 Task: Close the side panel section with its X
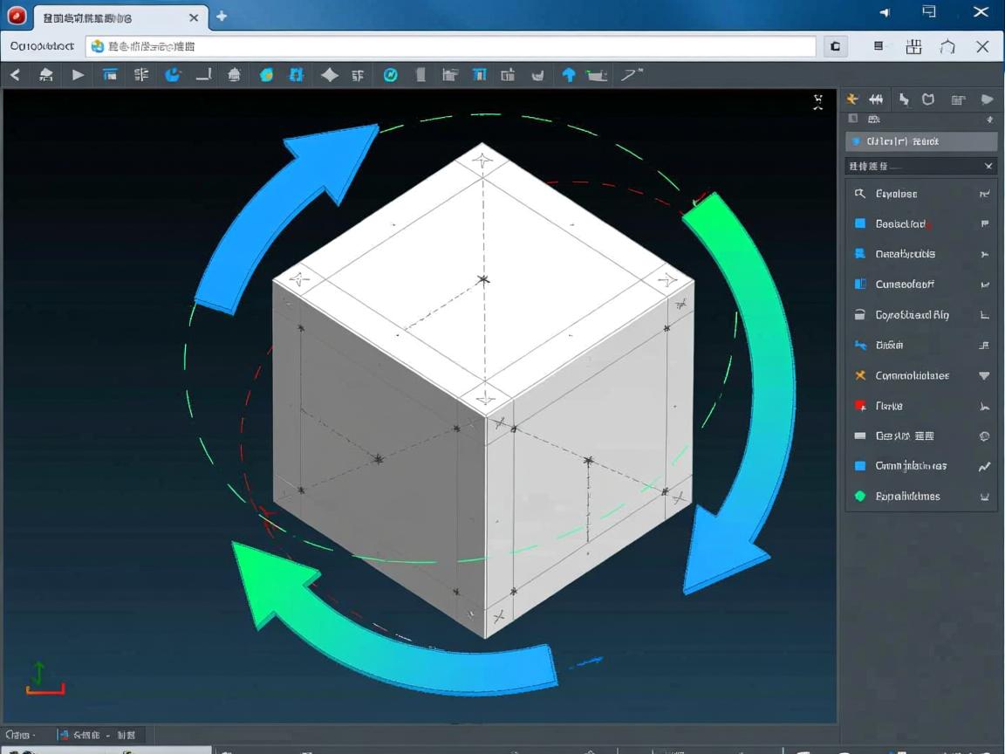pyautogui.click(x=988, y=166)
